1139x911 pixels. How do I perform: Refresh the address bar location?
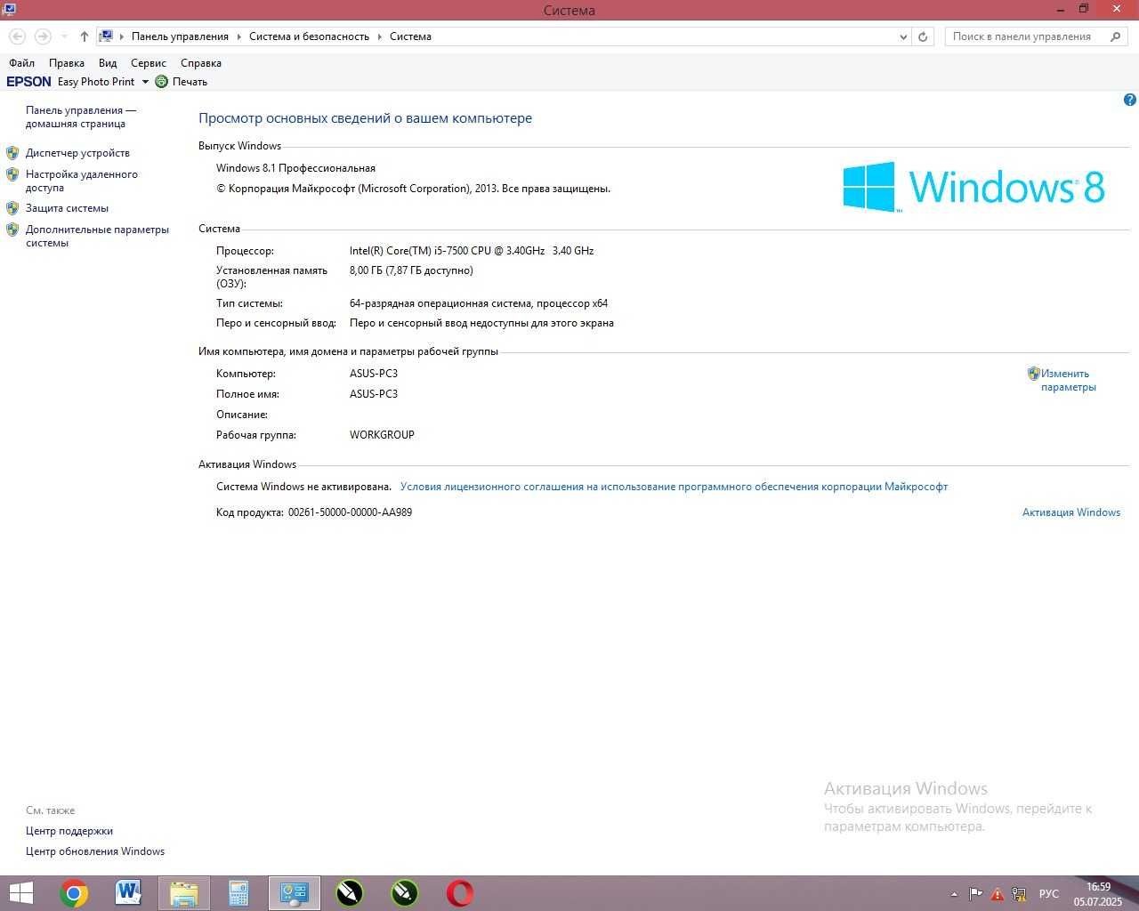pyautogui.click(x=923, y=36)
